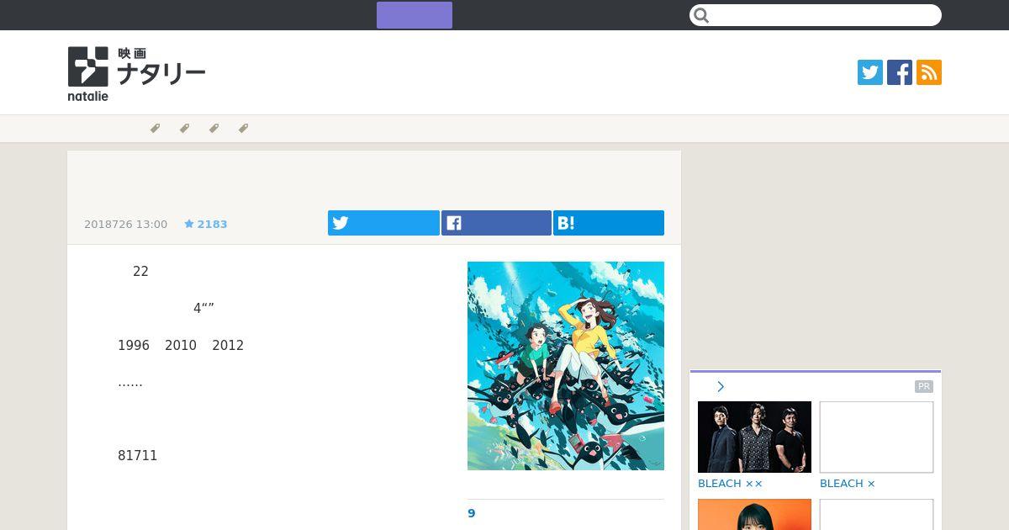Image resolution: width=1009 pixels, height=530 pixels.
Task: Select the first tag icon in navigation bar
Action: pyautogui.click(x=155, y=129)
